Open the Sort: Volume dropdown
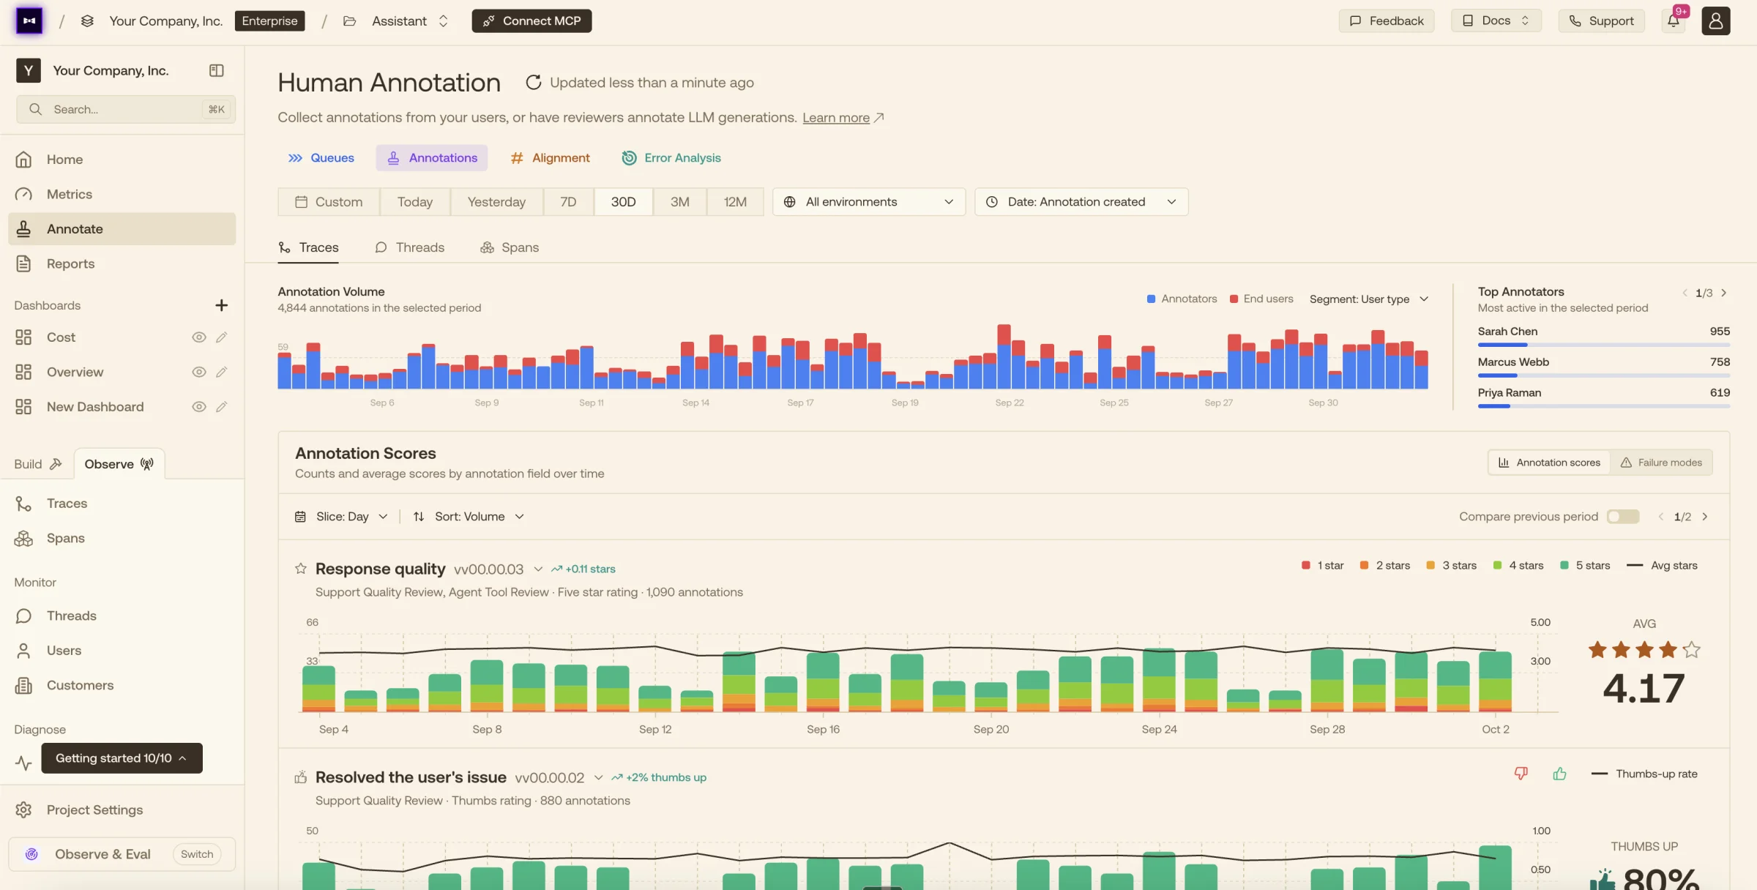Screen dimensions: 1757x890 [469, 517]
